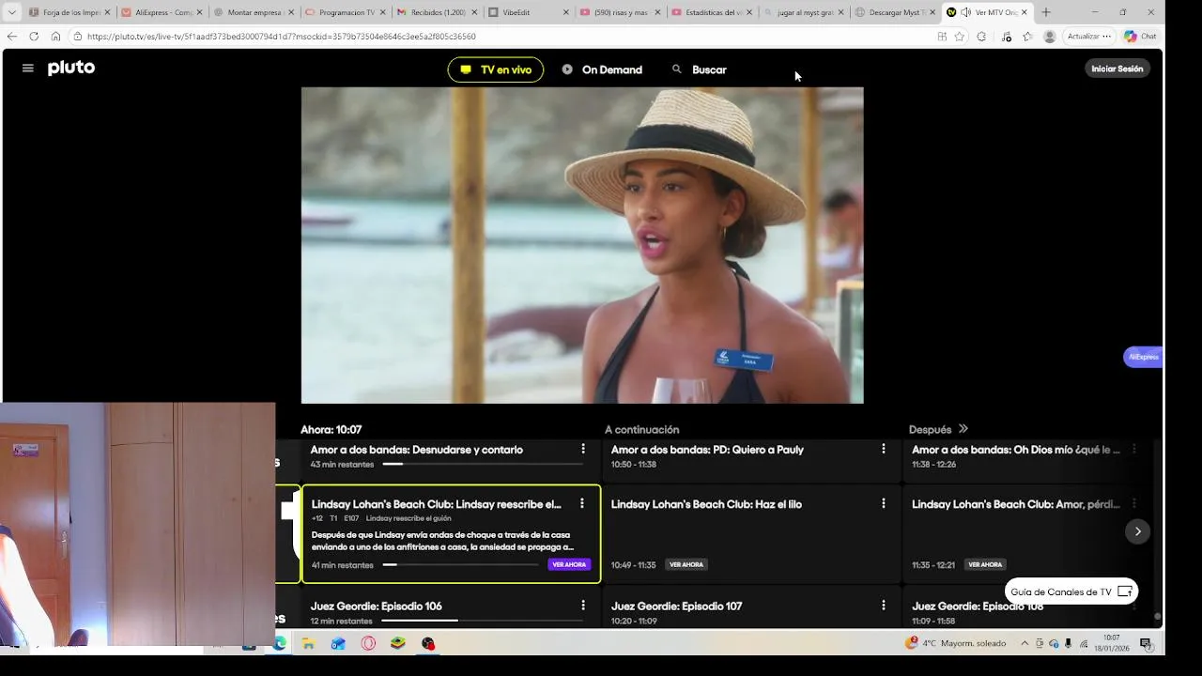Open On Demand section
Image resolution: width=1202 pixels, height=676 pixels.
click(x=602, y=69)
